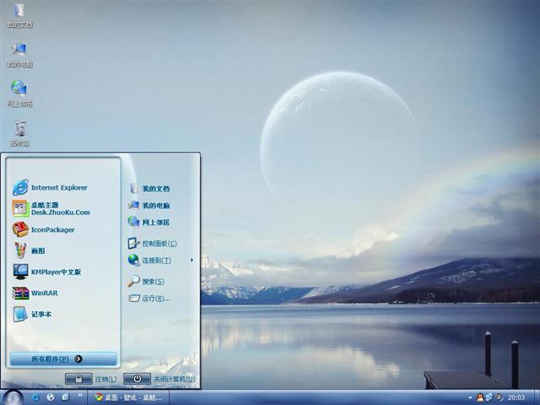Open 我的文档 desktop icon
The image size is (540, 405).
click(x=19, y=15)
